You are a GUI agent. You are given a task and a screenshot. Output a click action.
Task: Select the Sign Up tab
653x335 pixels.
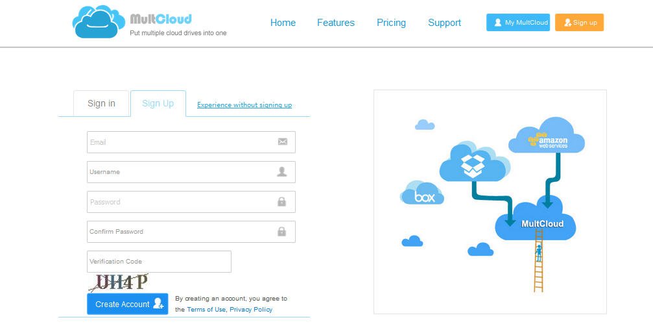pos(158,103)
